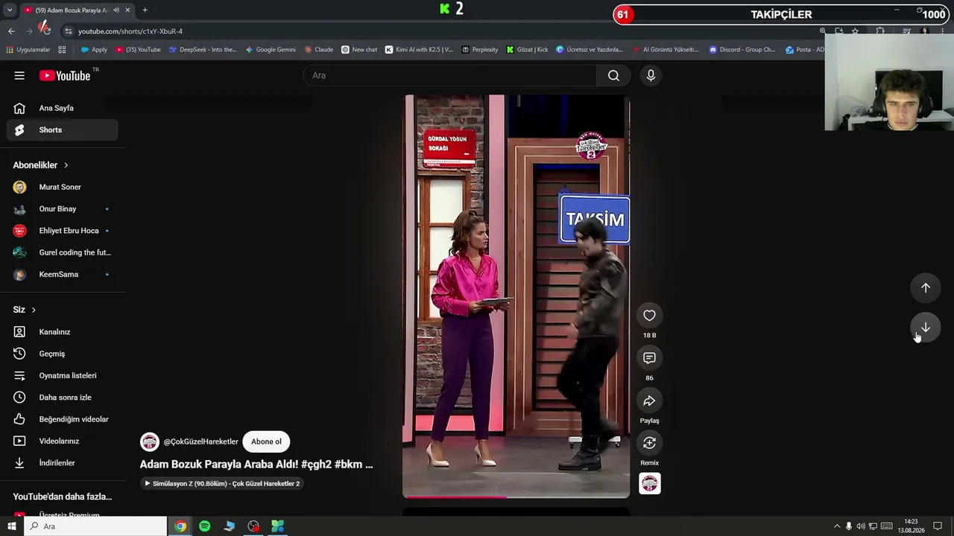Start voice search with the microphone icon
The height and width of the screenshot is (536, 954).
651,75
